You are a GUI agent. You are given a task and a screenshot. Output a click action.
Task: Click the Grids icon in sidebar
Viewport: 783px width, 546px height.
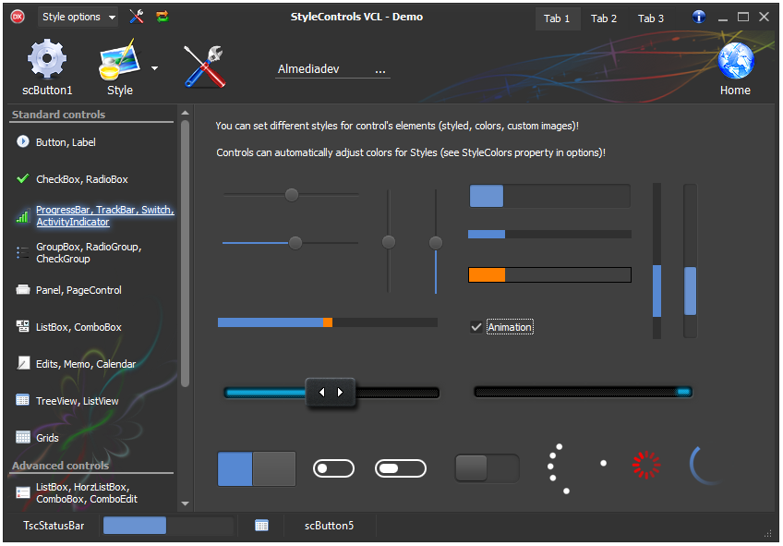click(22, 437)
